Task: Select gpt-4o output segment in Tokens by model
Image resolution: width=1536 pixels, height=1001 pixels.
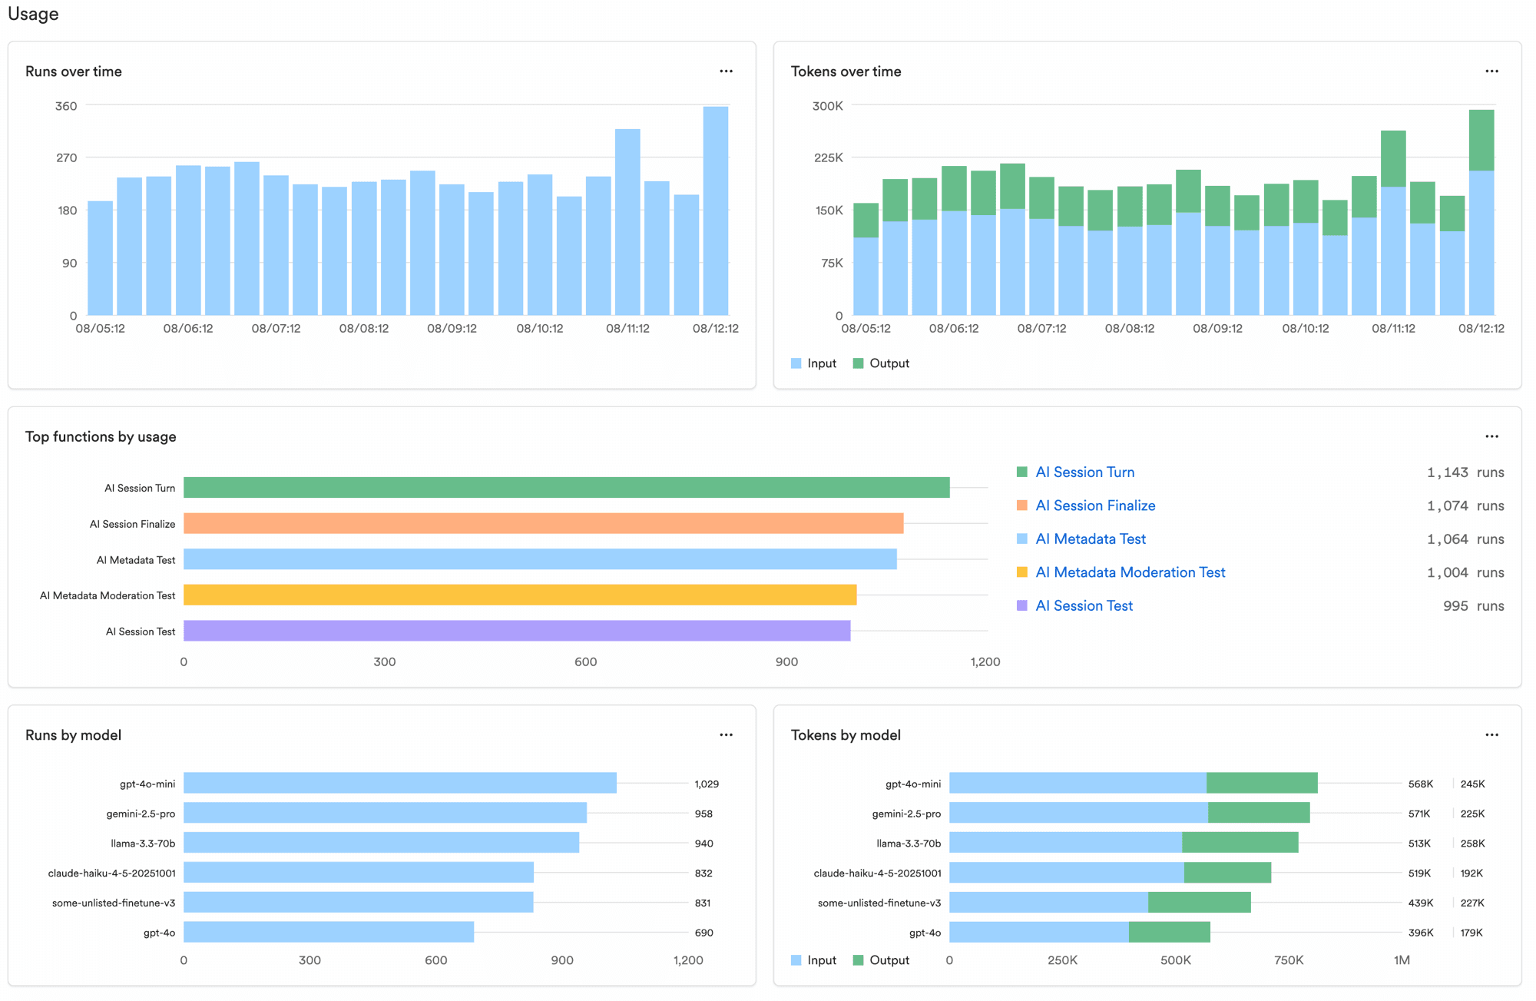Action: click(1170, 932)
